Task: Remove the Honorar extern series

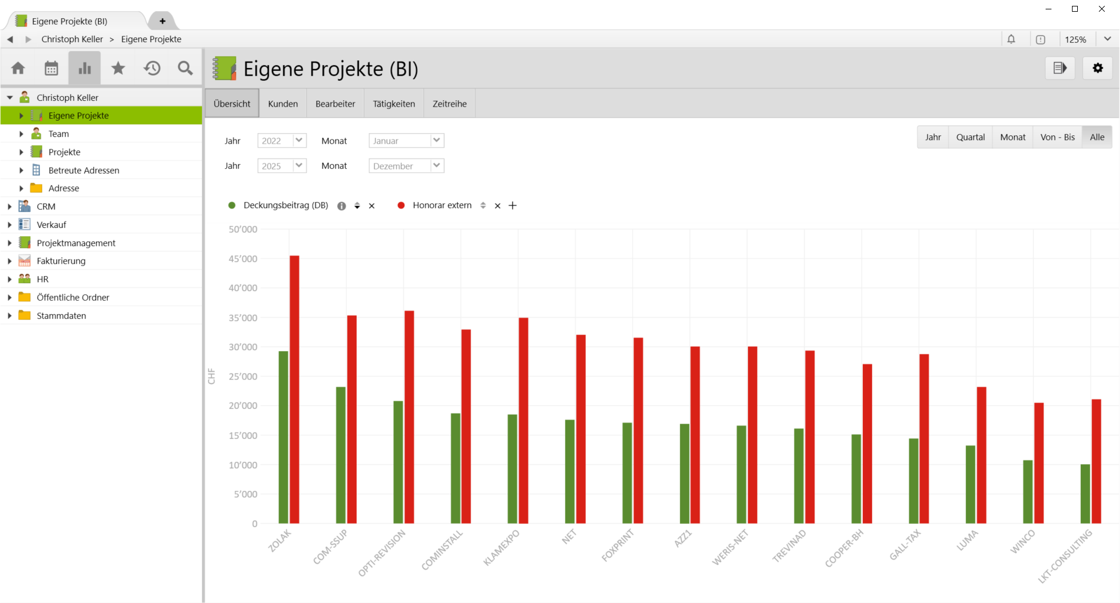Action: [x=497, y=206]
